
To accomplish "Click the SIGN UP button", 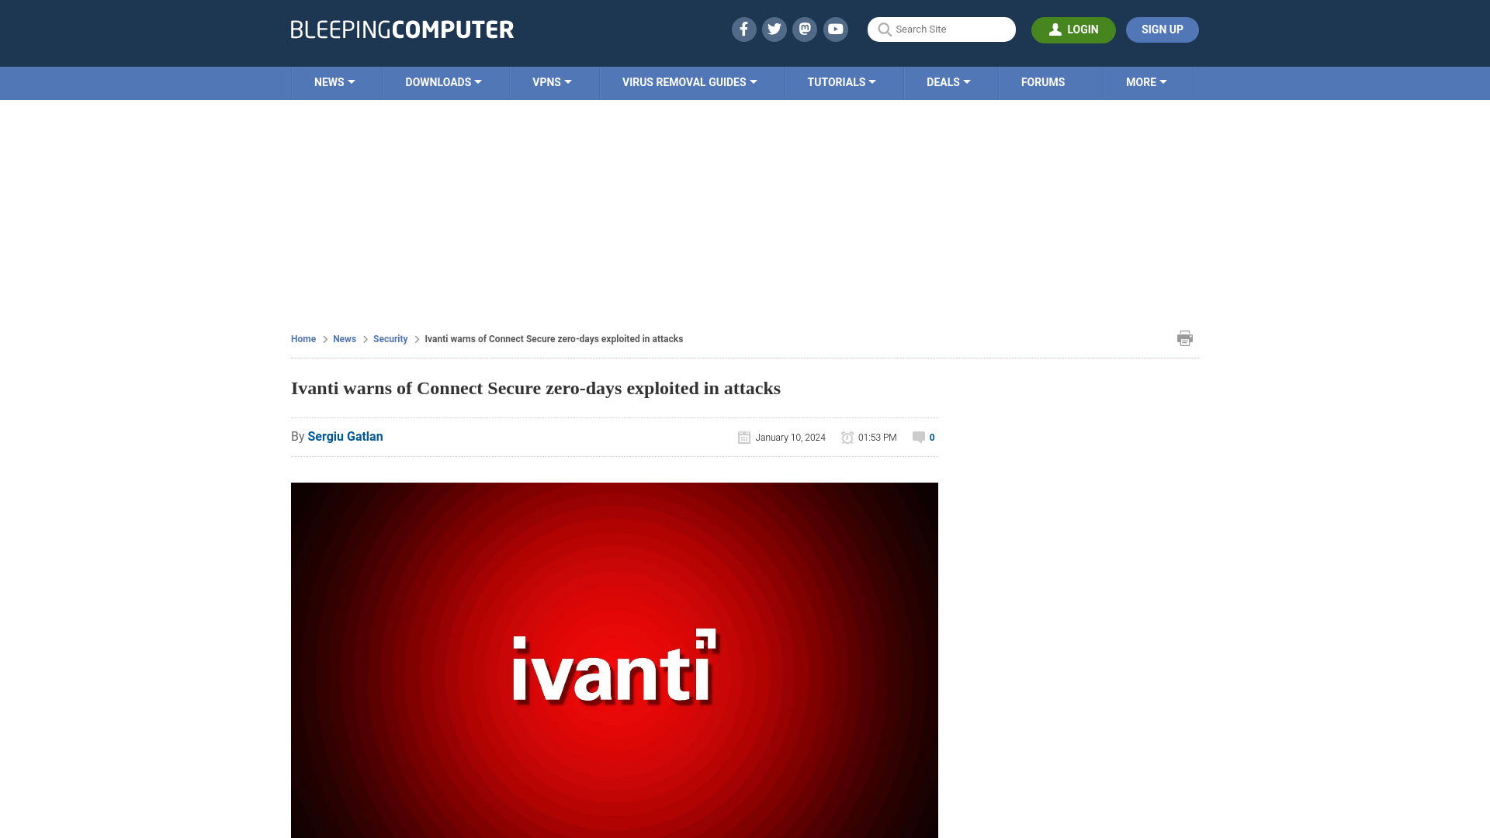I will click(1162, 29).
